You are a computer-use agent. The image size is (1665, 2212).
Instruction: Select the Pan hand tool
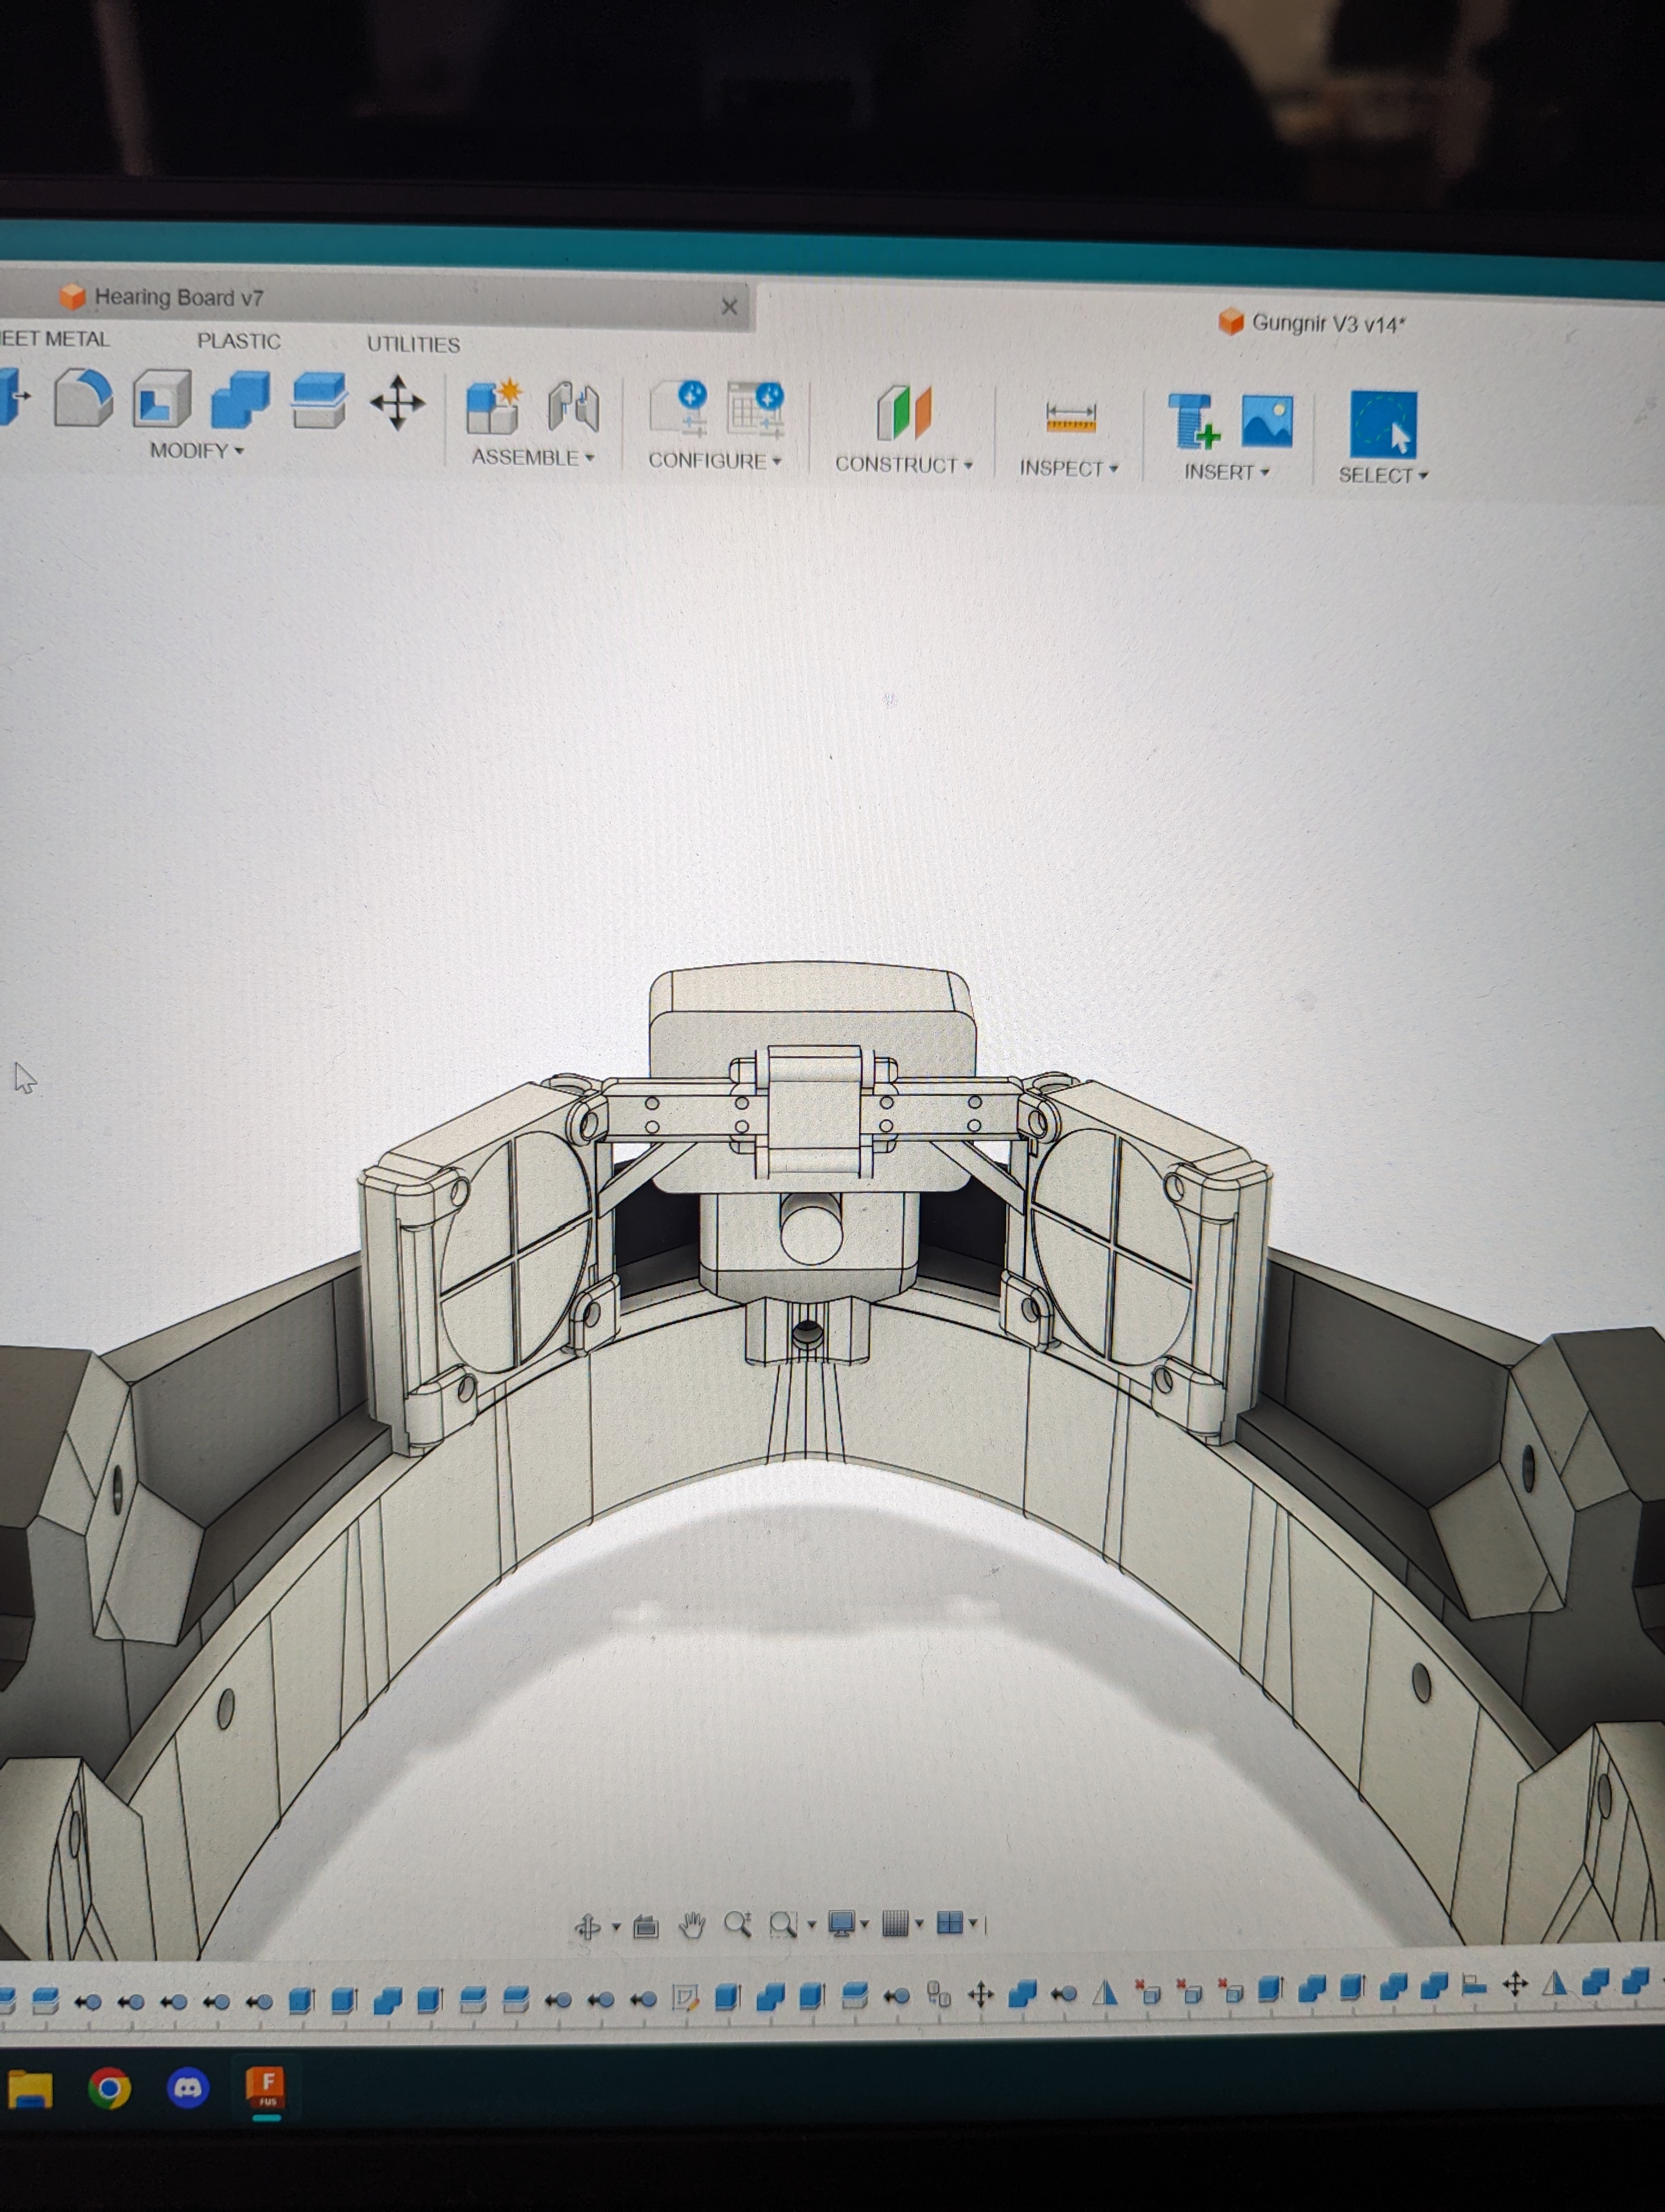coord(692,1925)
